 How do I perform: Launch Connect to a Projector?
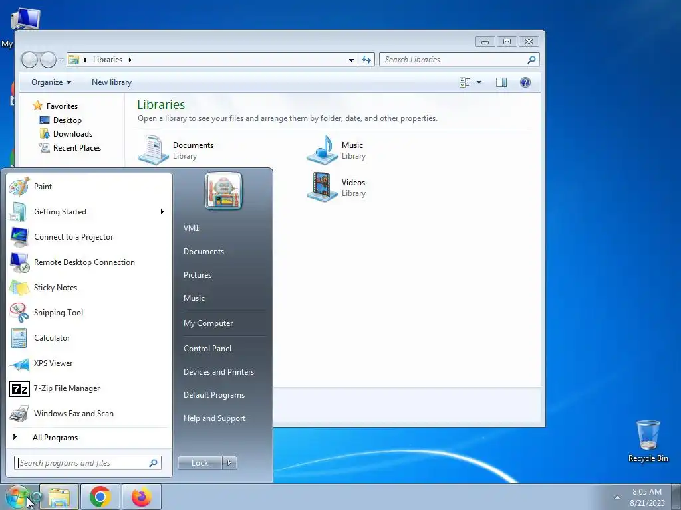tap(88, 237)
